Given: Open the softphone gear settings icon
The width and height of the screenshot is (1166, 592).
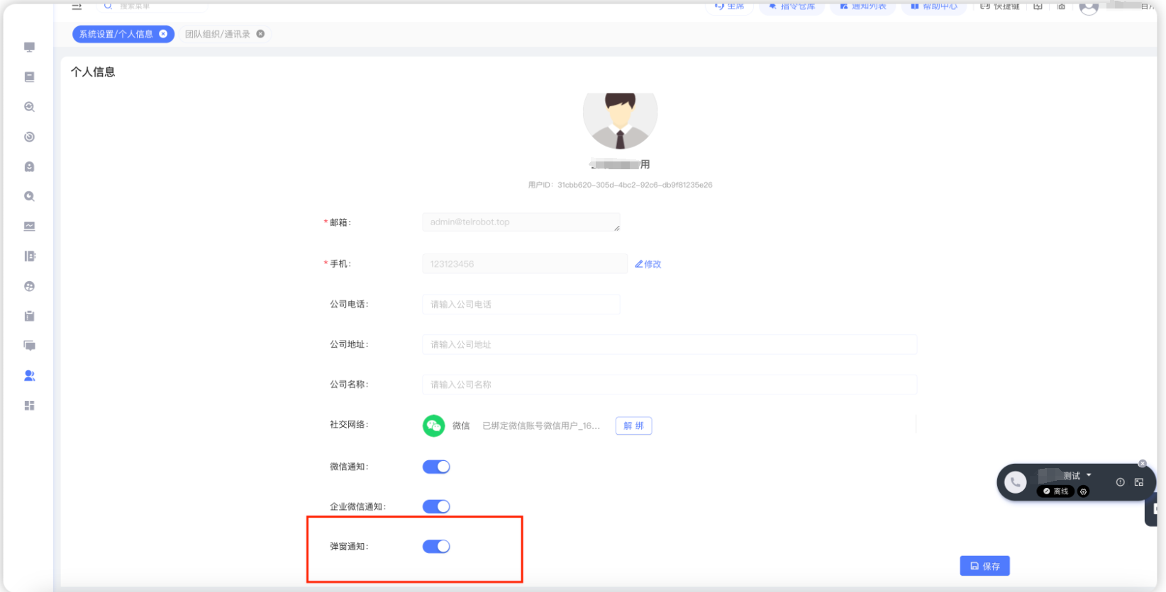Looking at the screenshot, I should (x=1083, y=491).
